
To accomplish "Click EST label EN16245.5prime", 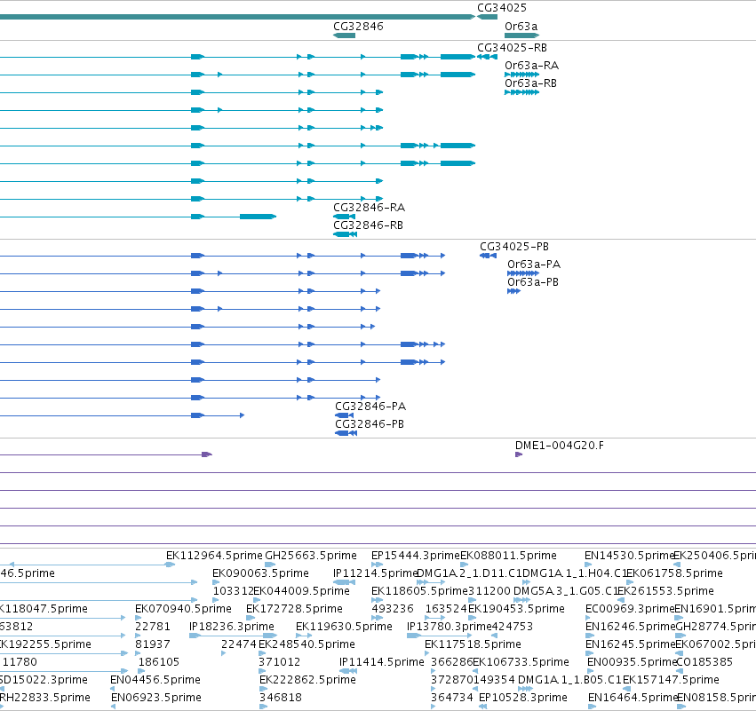I will (630, 644).
